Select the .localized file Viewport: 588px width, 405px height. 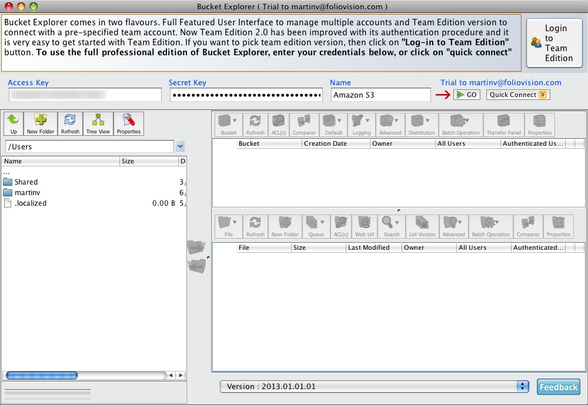[94, 203]
